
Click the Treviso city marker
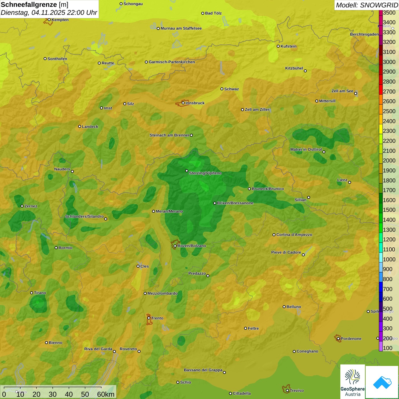coord(287,390)
